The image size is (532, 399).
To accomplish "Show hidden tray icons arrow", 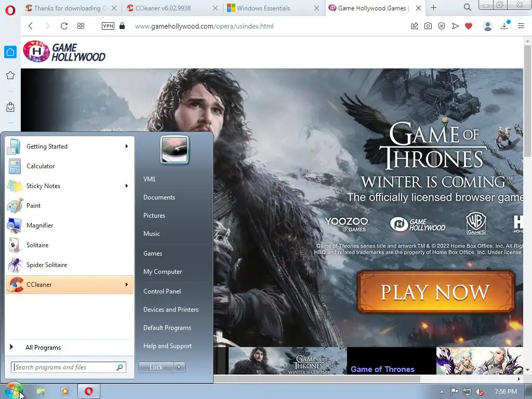I will click(x=442, y=392).
